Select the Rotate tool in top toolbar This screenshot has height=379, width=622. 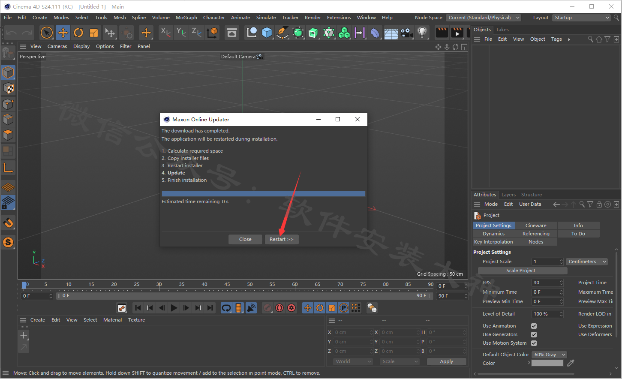click(x=78, y=33)
